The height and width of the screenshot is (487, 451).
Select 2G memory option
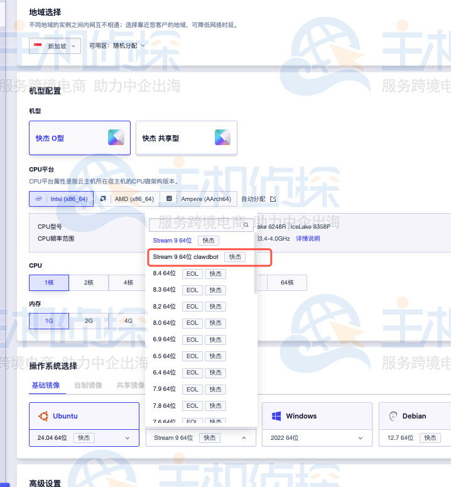pos(89,320)
